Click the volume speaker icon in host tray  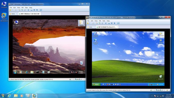(x=163, y=96)
